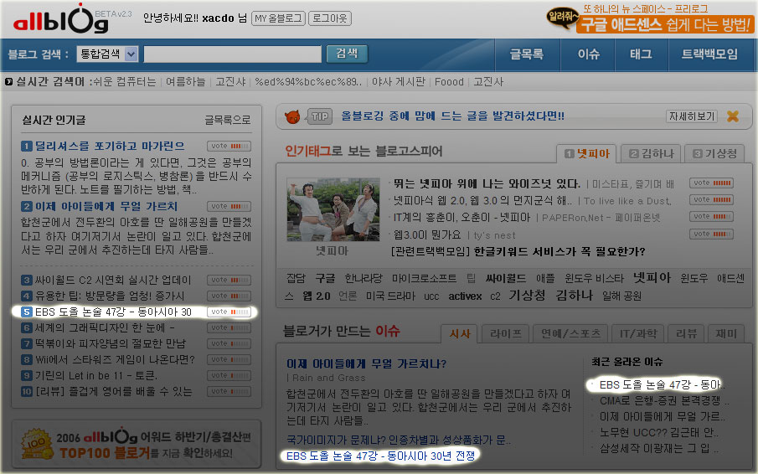This screenshot has width=758, height=474.
Task: Switch to the 넷피아 tag tab
Action: [x=587, y=153]
